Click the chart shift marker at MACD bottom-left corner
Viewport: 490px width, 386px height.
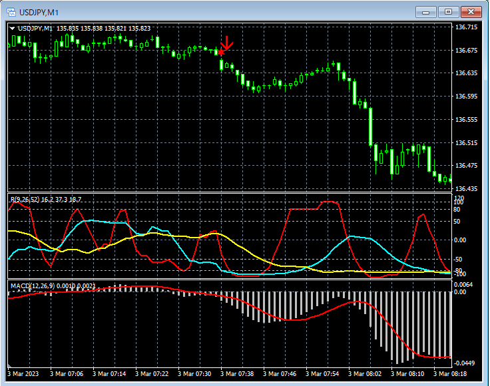[9, 365]
